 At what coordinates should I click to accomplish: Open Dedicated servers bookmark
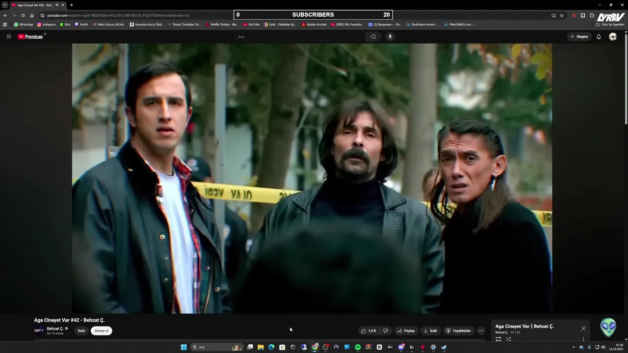tap(422, 25)
